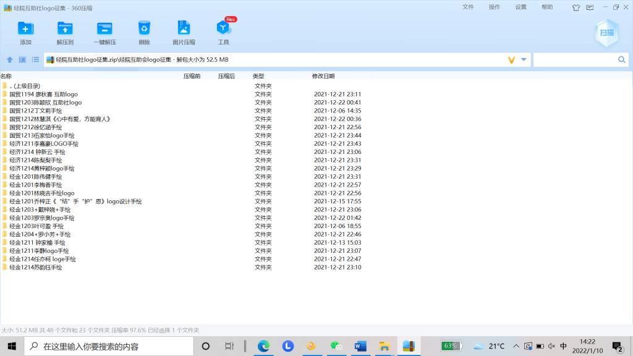This screenshot has width=633, height=356.
Task: Sort files by the 修改日期 column header
Action: pyautogui.click(x=323, y=76)
